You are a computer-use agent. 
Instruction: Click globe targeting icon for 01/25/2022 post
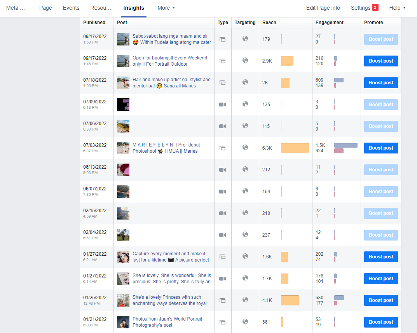(245, 300)
